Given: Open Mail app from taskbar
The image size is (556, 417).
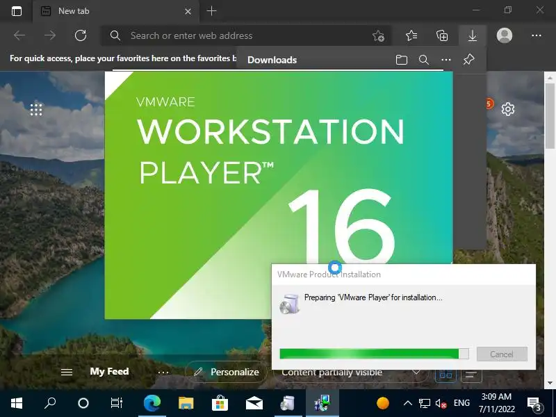Looking at the screenshot, I should click(x=254, y=403).
